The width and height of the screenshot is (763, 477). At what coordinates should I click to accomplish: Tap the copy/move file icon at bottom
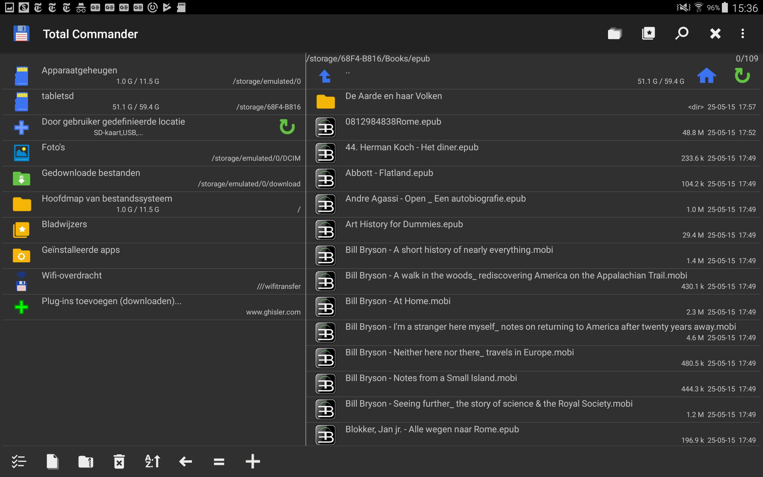click(x=52, y=461)
